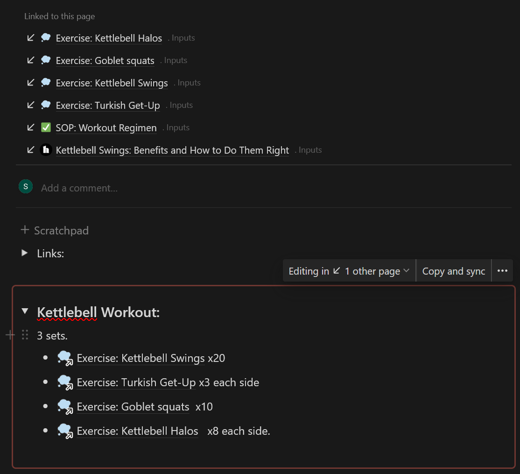
Task: Open the Exercise: Turkish Get-Up backlink
Action: [108, 106]
